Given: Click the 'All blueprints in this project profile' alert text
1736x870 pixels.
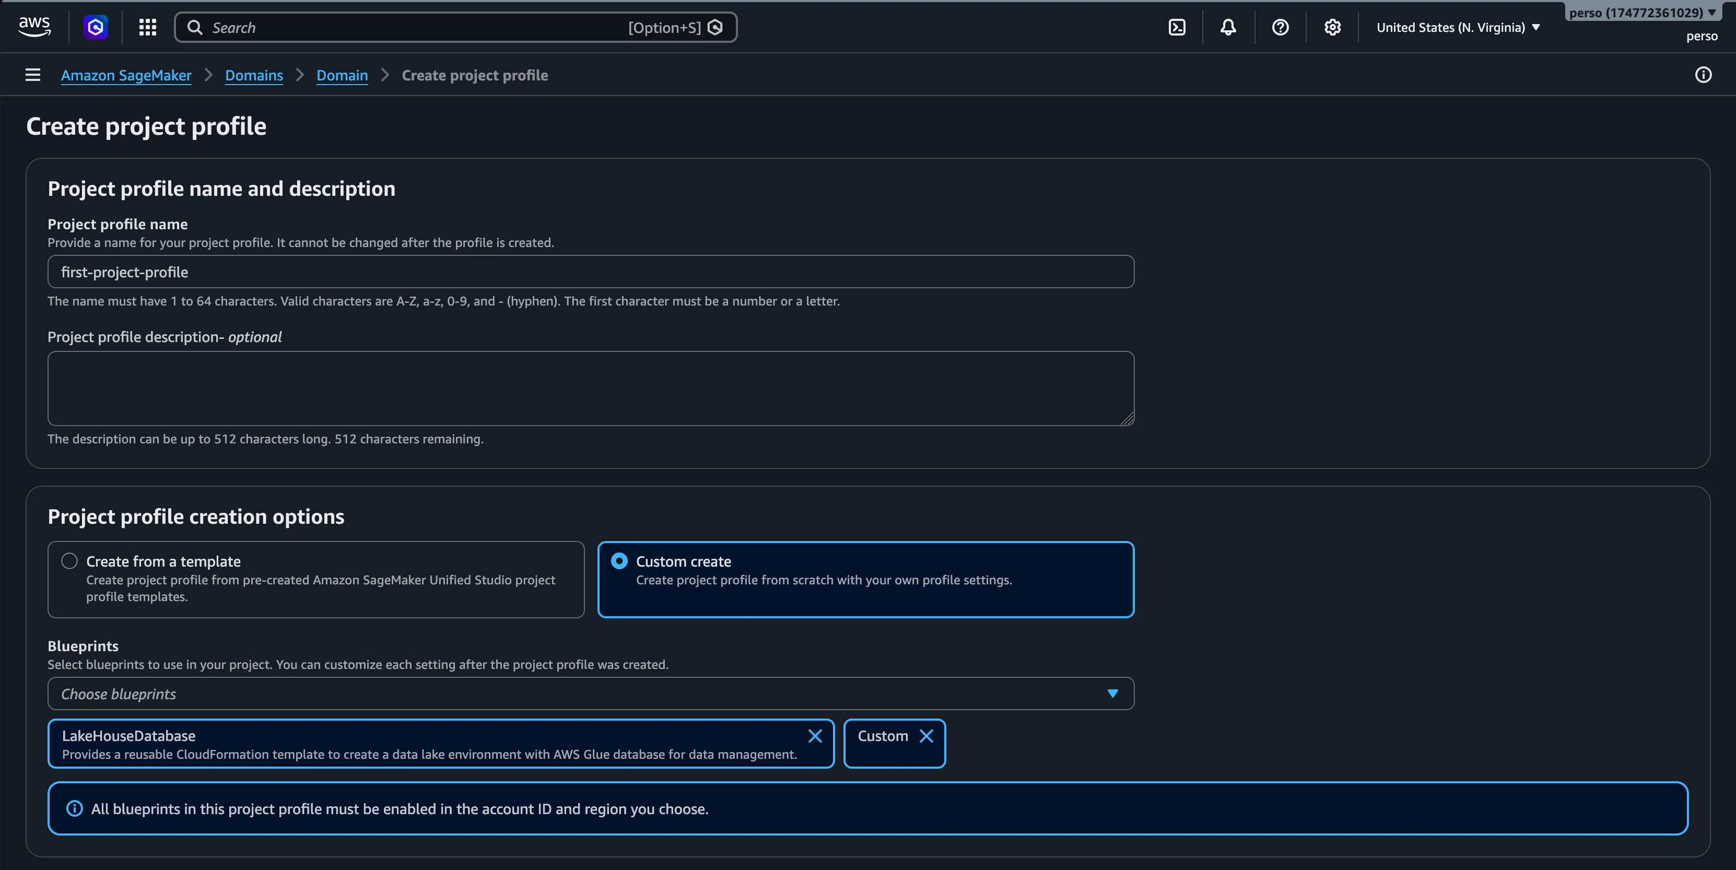Looking at the screenshot, I should click(x=400, y=809).
